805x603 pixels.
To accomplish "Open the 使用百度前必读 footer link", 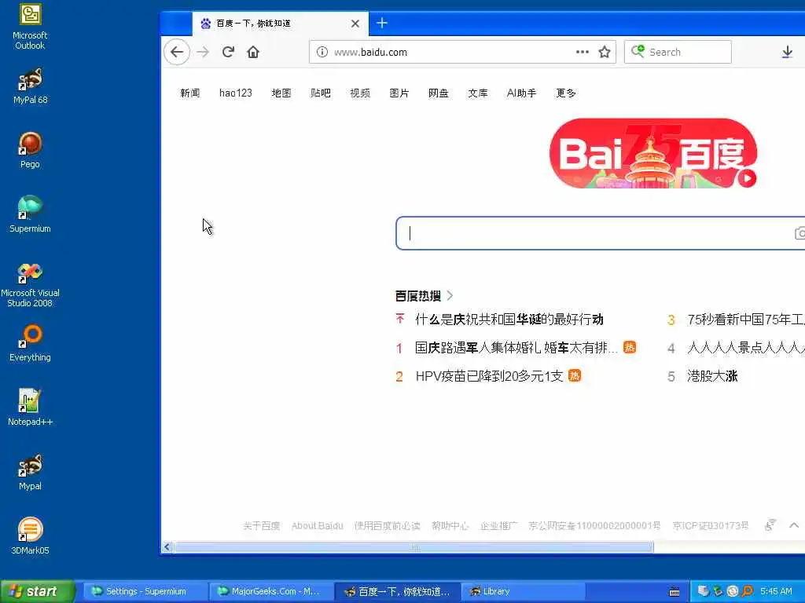I will (x=387, y=525).
